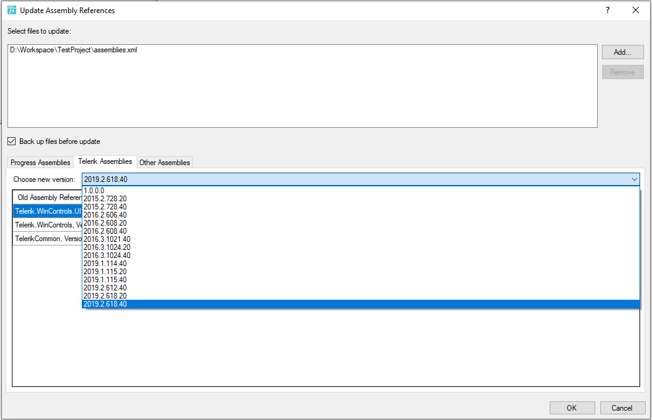Click the Update Assembly References title icon
The height and width of the screenshot is (420, 652).
[x=12, y=11]
